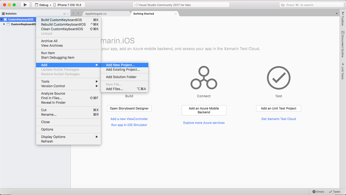
Task: Click the Test checkmark circle icon
Action: (278, 78)
